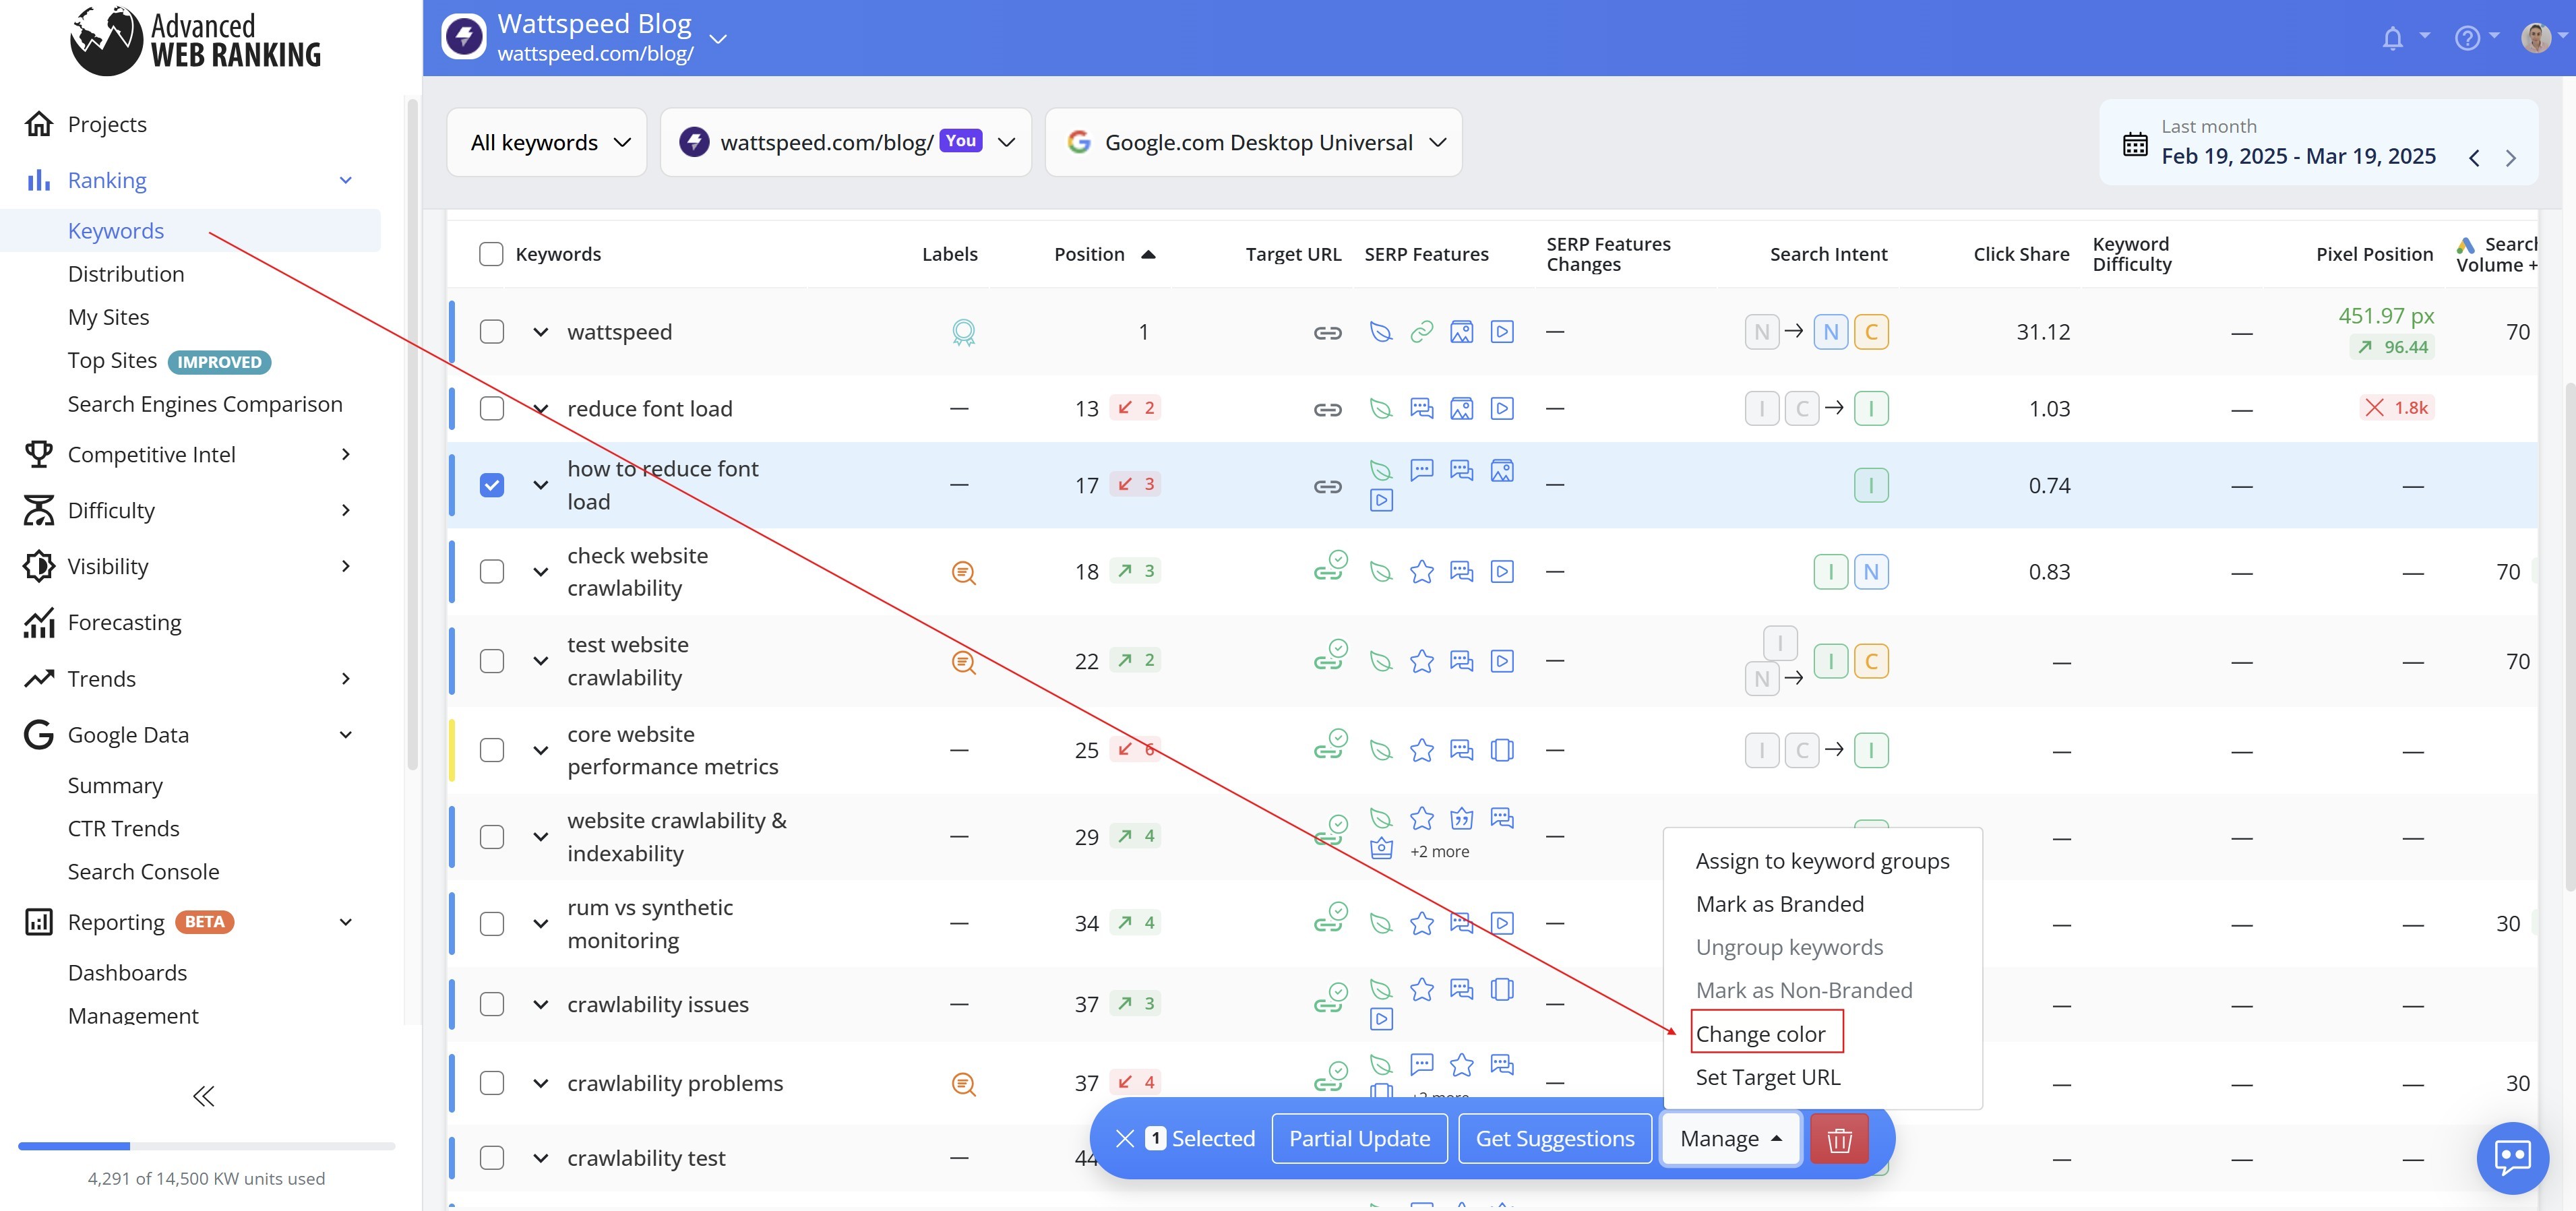This screenshot has width=2576, height=1211.
Task: Check the test website crawlability checkbox
Action: click(x=491, y=661)
